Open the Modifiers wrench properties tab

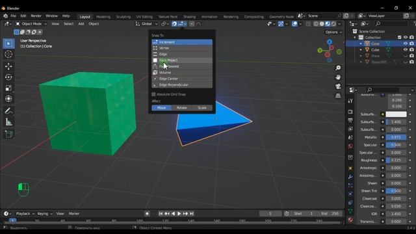click(x=350, y=177)
